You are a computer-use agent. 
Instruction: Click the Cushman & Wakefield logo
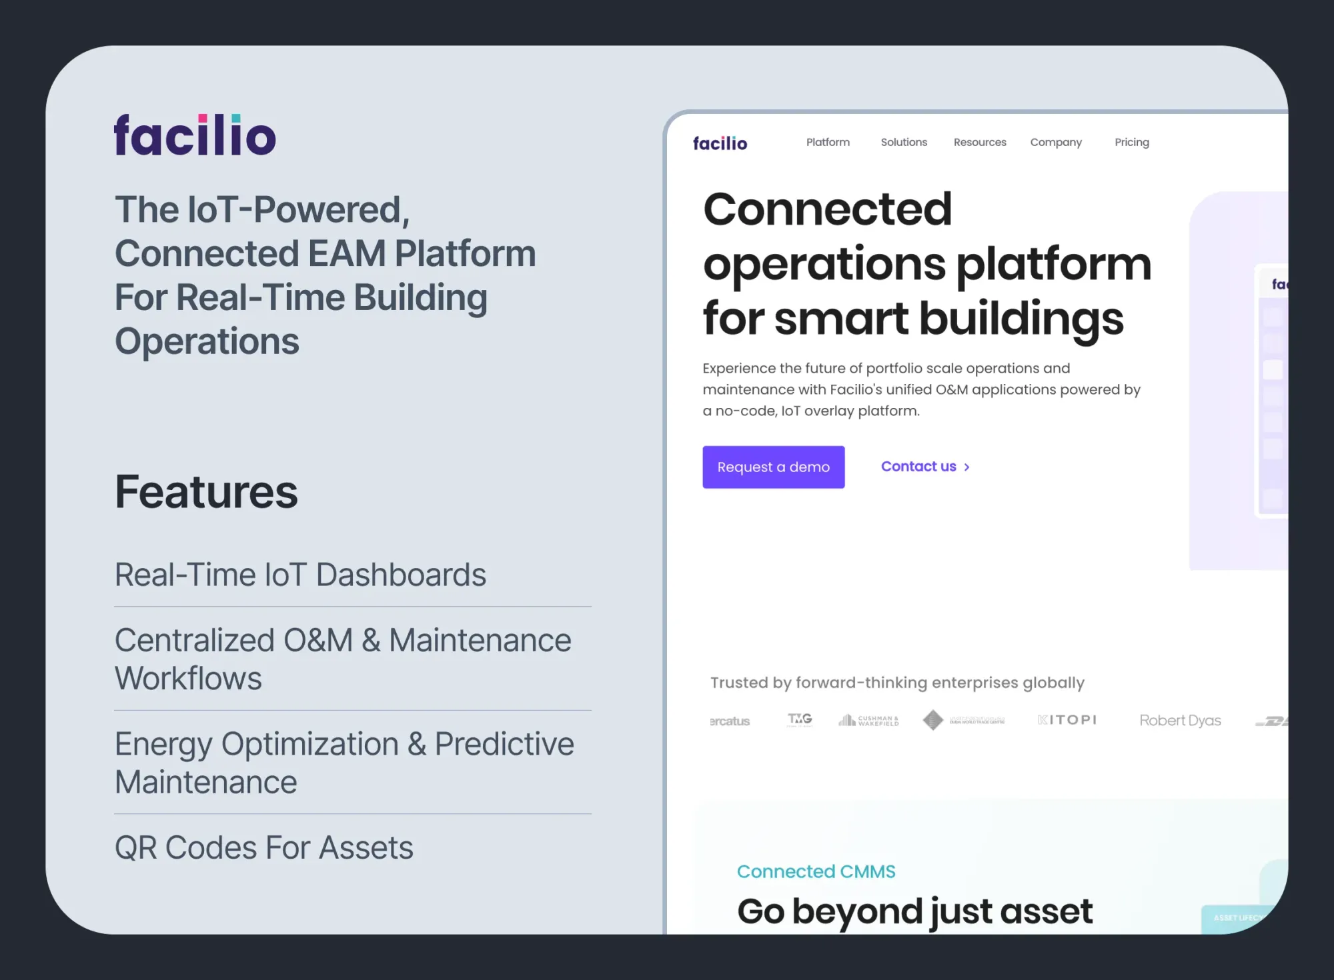point(868,721)
